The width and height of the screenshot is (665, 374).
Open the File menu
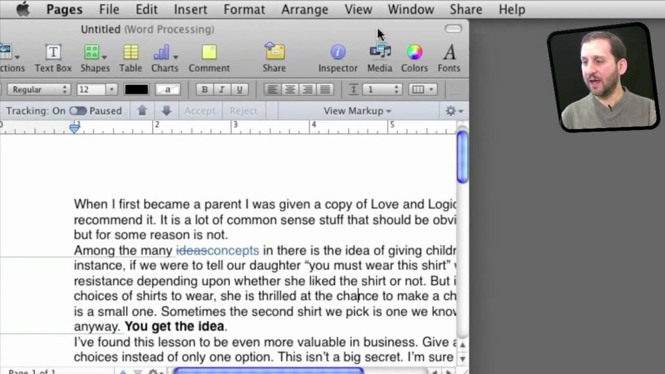[109, 9]
